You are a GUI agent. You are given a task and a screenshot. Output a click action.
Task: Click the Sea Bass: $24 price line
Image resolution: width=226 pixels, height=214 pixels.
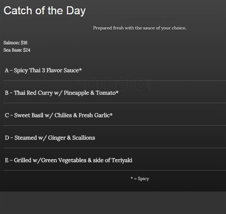tap(17, 49)
